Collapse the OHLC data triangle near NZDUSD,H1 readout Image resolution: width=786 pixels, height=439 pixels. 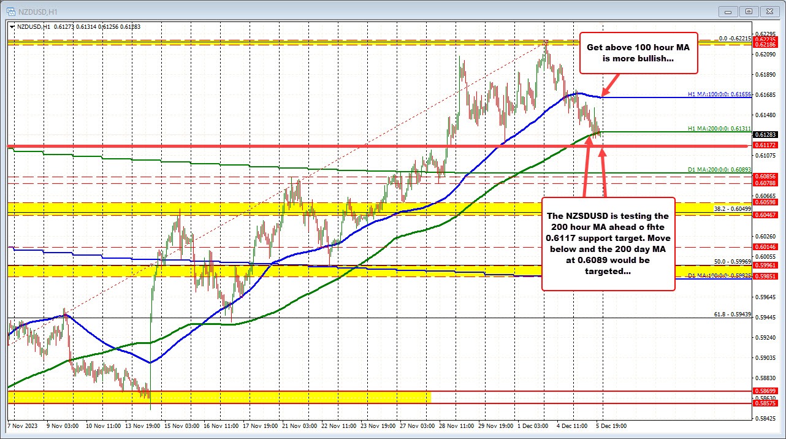12,27
